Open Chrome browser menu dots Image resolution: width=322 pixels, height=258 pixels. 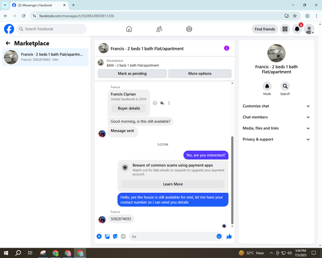pos(316,16)
